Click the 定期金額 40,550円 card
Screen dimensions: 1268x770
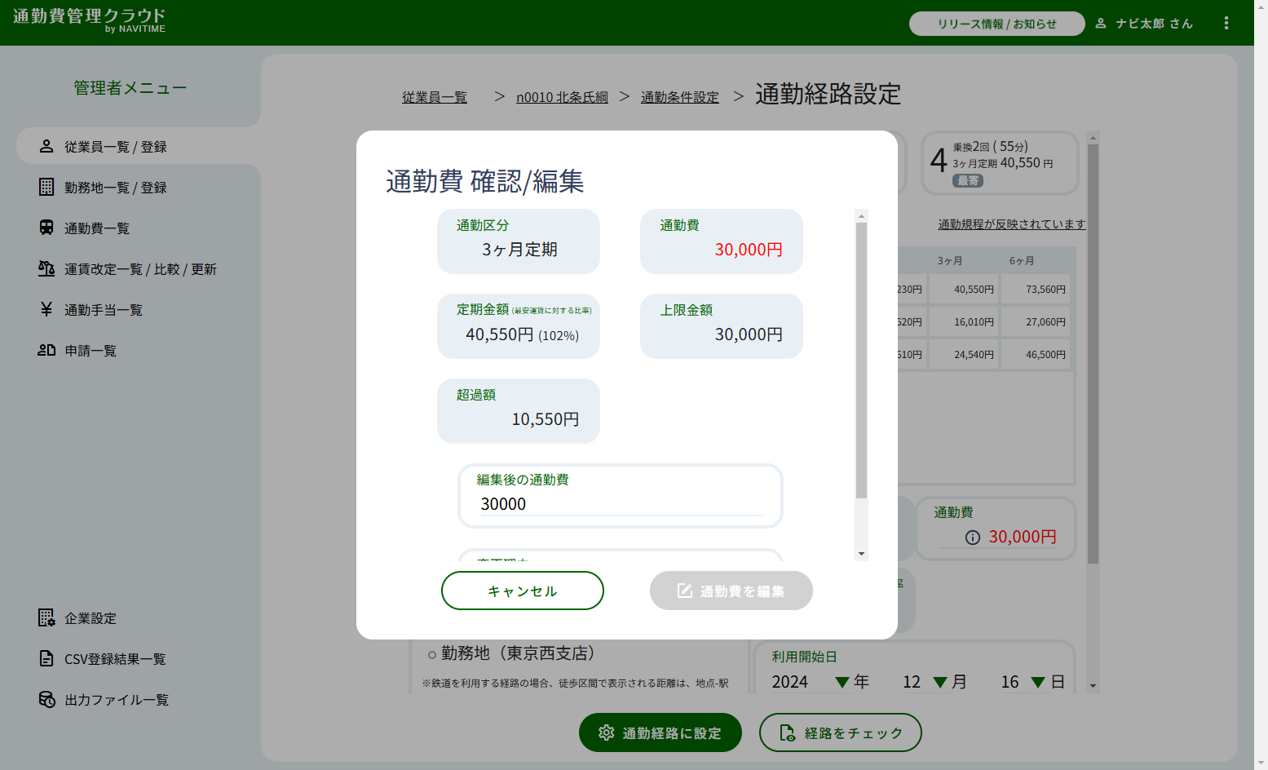click(519, 326)
